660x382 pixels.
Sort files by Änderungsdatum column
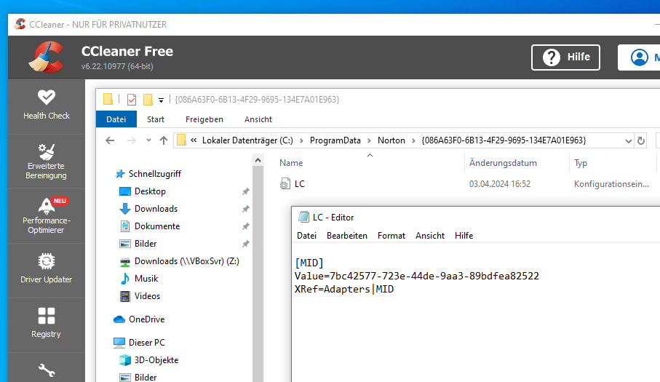[x=503, y=163]
